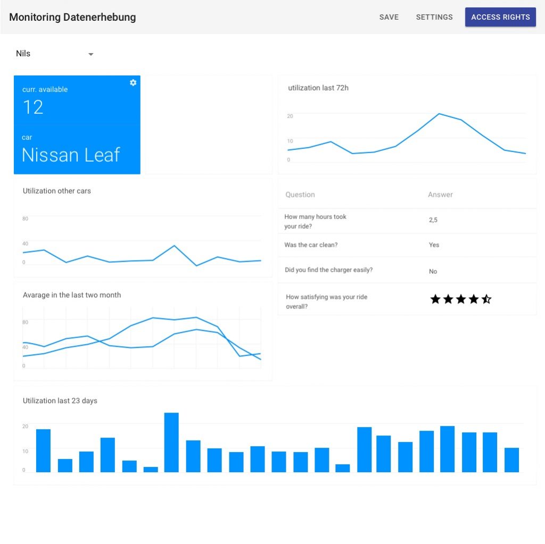Click the 'Nissan Leaf' car name
The width and height of the screenshot is (545, 544).
coord(71,155)
